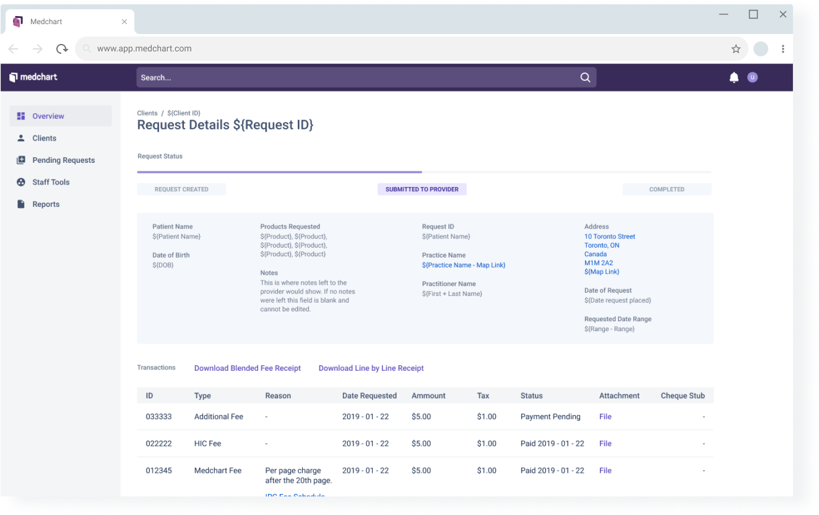Click the browser profile circle icon
This screenshot has height=515, width=819.
pos(760,49)
